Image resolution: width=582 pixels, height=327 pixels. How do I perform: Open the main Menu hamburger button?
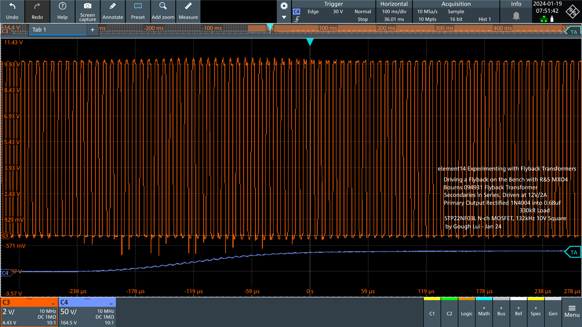coord(572,311)
